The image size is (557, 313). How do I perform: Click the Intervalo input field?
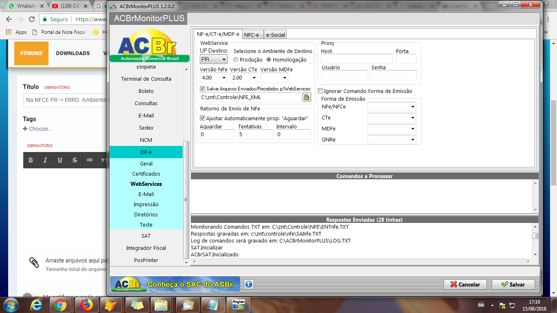click(x=294, y=134)
